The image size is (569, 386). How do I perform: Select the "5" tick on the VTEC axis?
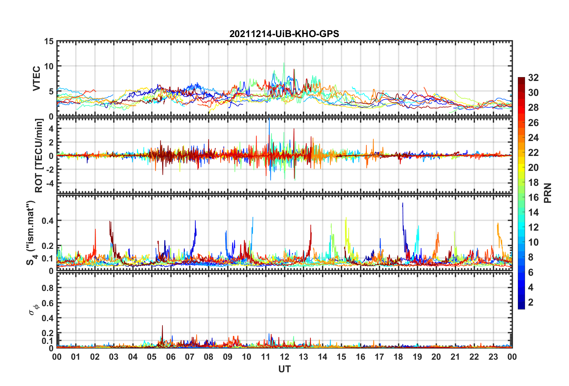(51, 91)
